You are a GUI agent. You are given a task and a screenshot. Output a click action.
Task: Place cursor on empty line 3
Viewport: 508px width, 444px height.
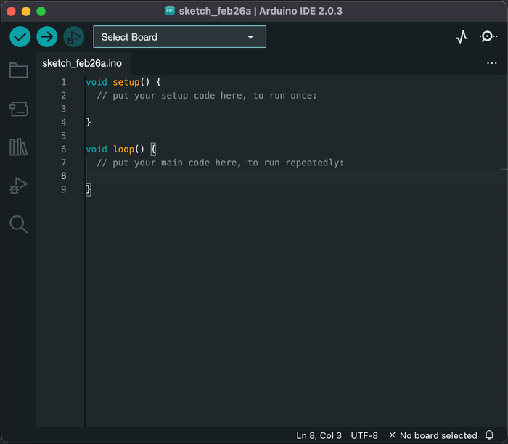[218, 109]
